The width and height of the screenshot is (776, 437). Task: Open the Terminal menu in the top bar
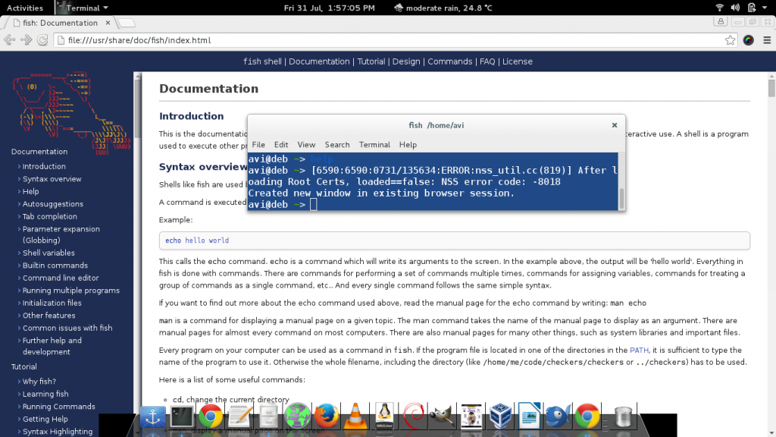click(82, 7)
